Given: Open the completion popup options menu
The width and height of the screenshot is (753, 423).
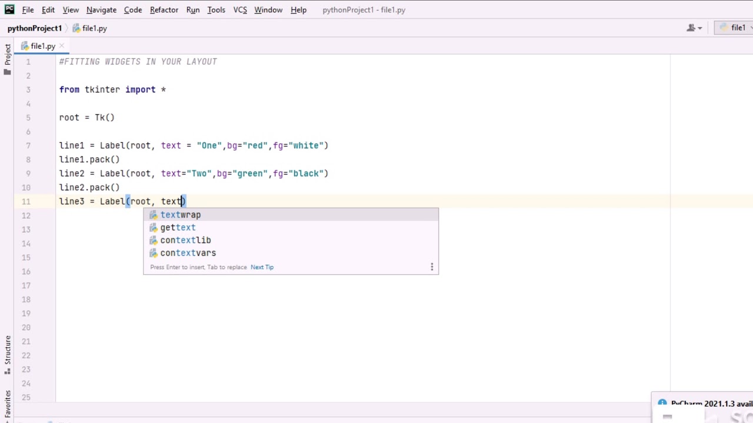Looking at the screenshot, I should pyautogui.click(x=432, y=267).
